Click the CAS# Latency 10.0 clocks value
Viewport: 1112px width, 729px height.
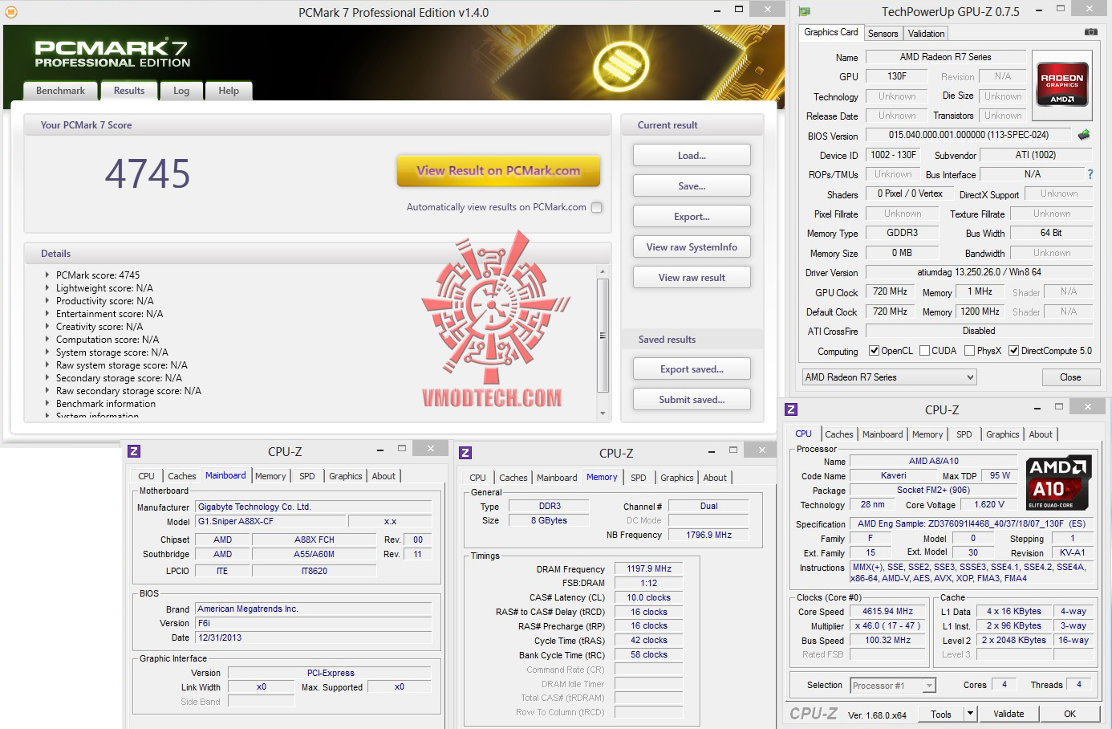coord(648,597)
